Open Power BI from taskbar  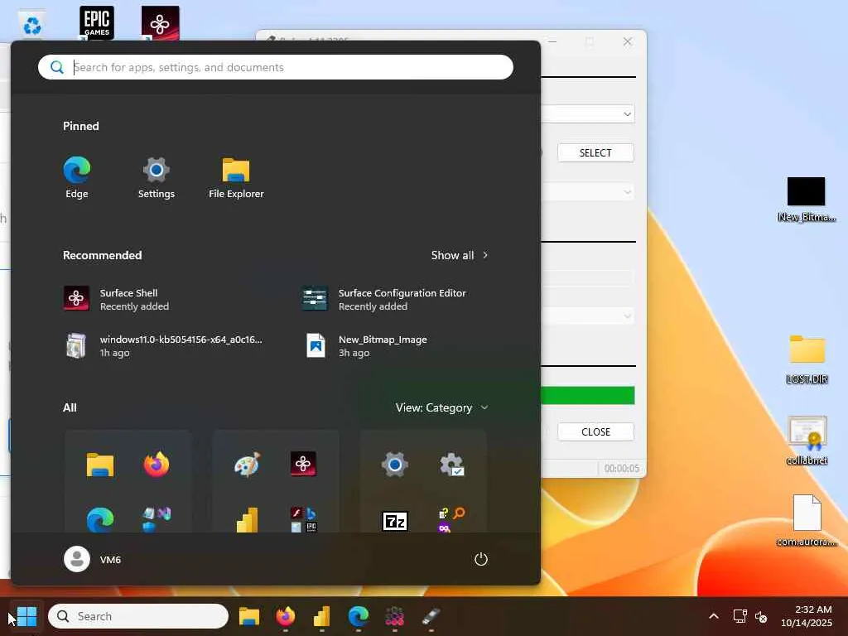[x=322, y=616]
